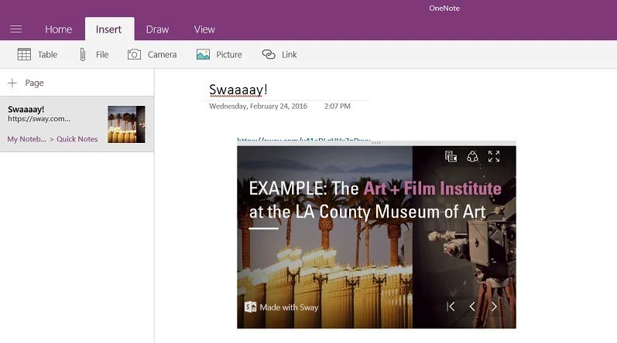Insert a photo with the Camera tool
This screenshot has height=343, width=617.
point(152,55)
